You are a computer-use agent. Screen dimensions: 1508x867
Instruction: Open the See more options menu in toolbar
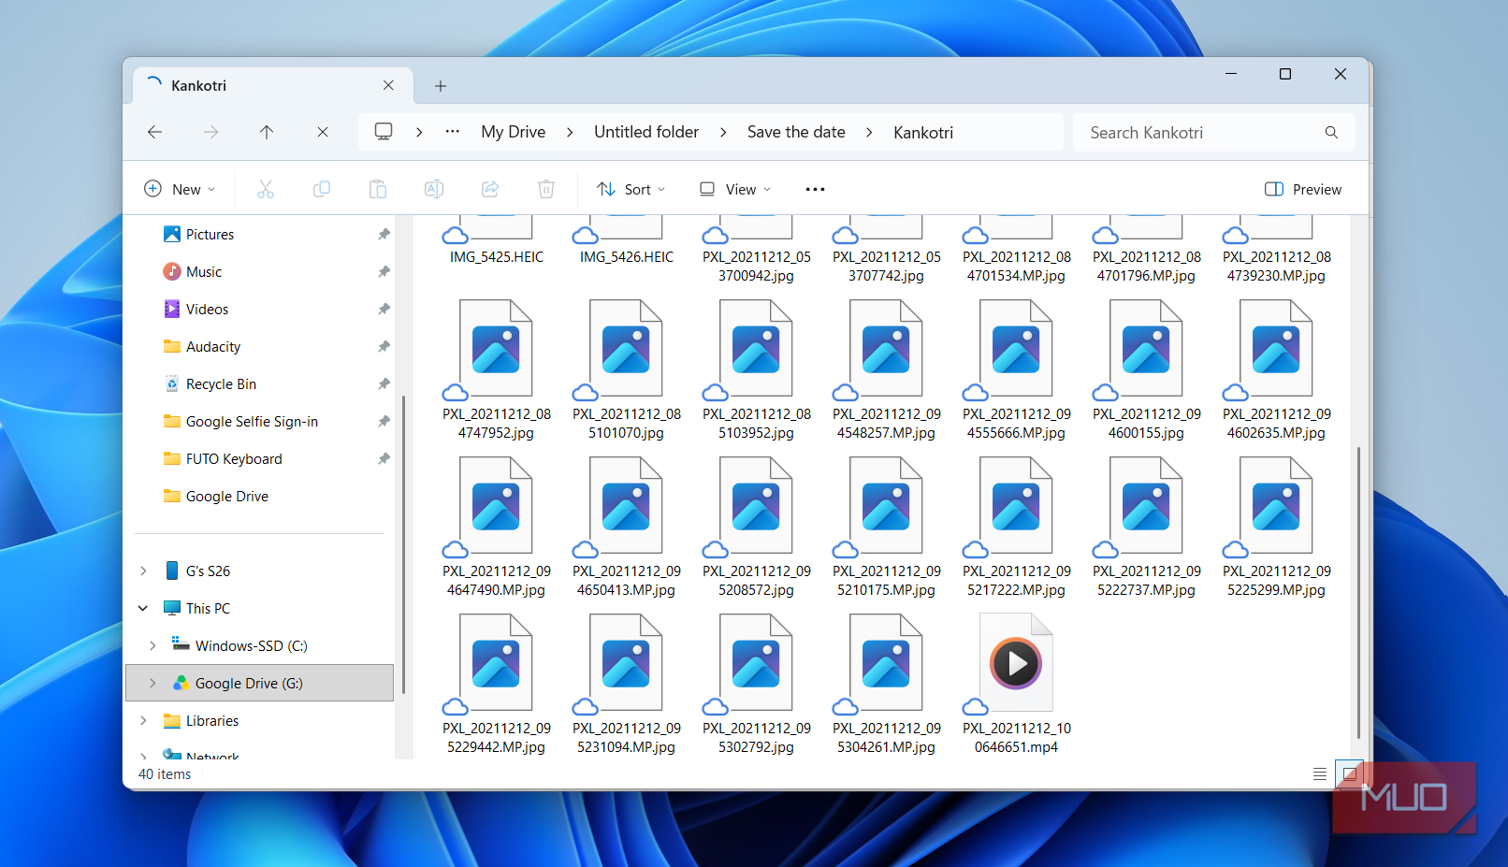click(x=816, y=189)
